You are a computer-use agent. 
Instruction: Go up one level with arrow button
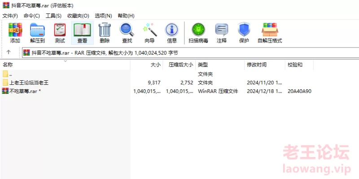[9, 52]
